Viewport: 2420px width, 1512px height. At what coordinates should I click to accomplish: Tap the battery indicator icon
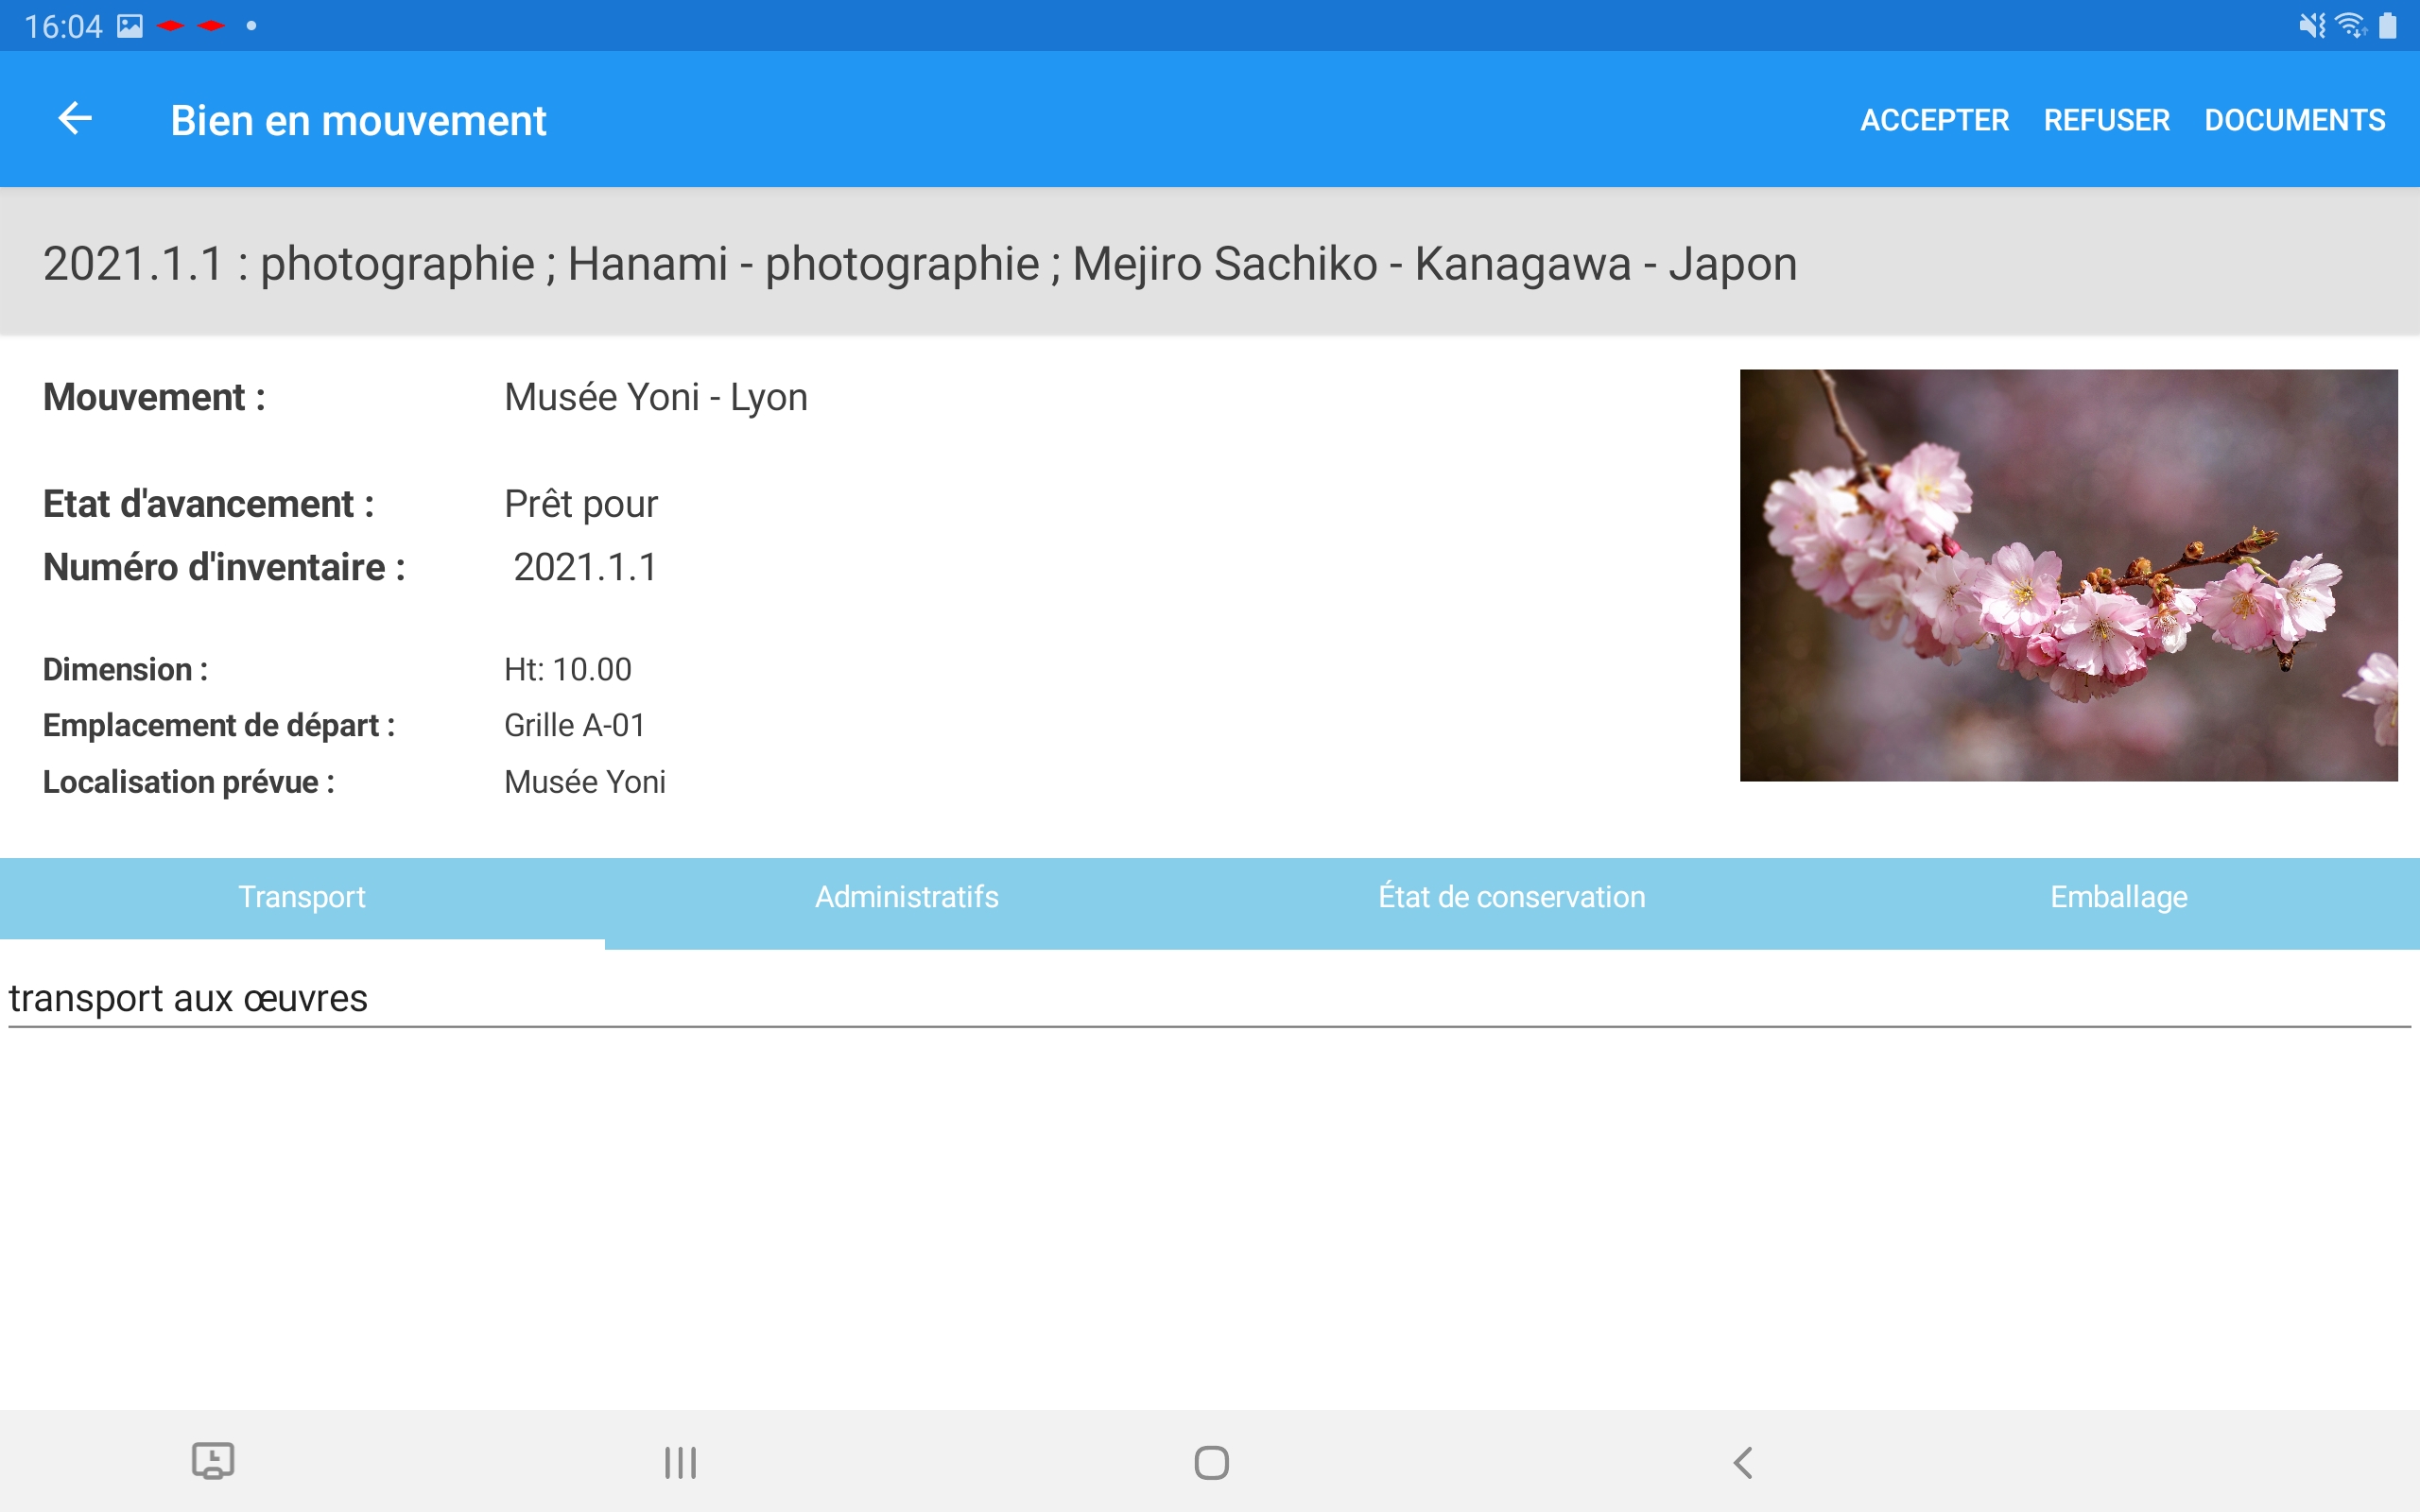click(2390, 25)
